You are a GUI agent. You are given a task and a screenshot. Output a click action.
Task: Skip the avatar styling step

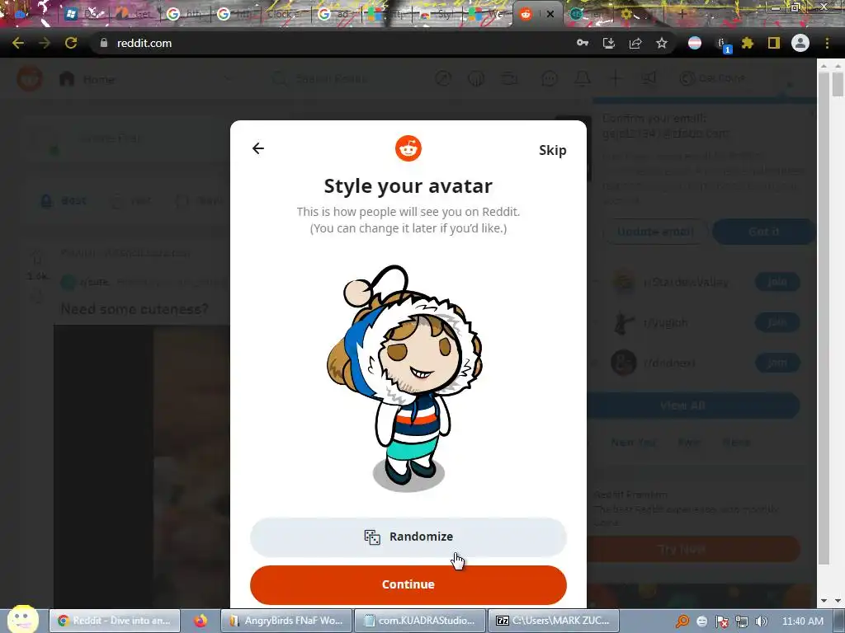(x=552, y=150)
